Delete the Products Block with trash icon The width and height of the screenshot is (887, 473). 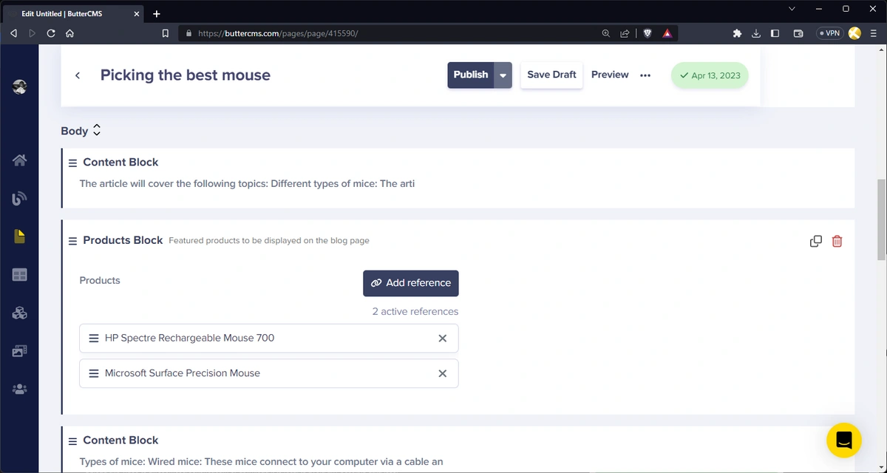tap(837, 241)
